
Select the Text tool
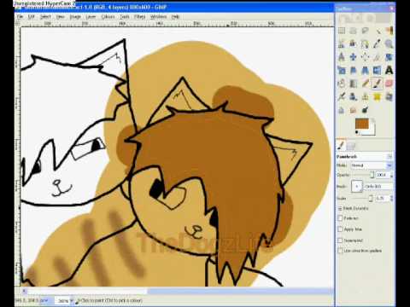tap(389, 70)
